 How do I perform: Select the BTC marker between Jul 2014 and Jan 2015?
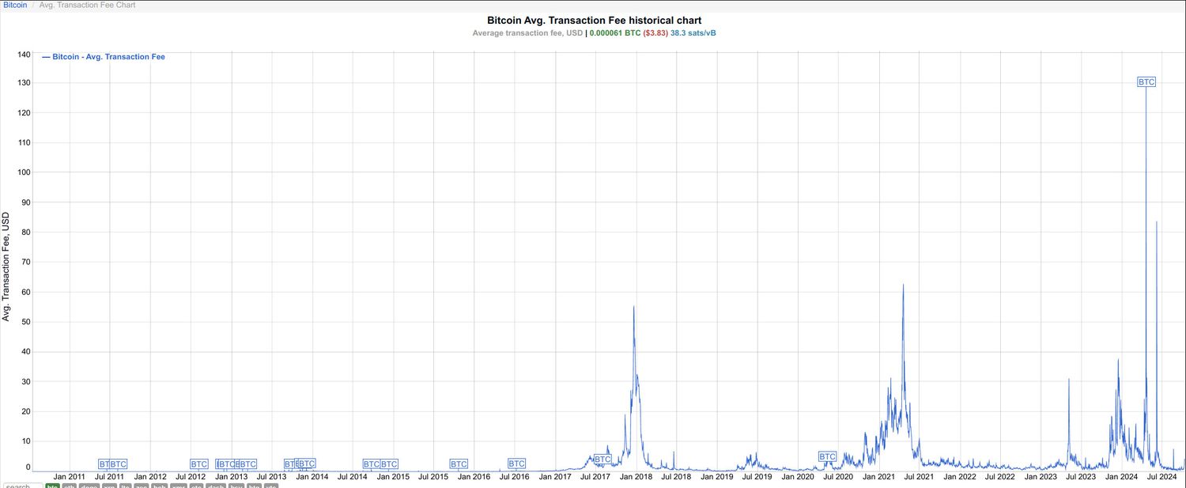click(371, 463)
